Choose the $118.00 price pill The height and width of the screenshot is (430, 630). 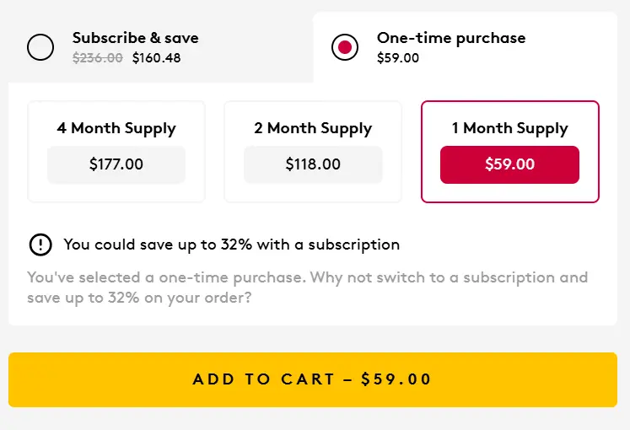(x=313, y=164)
